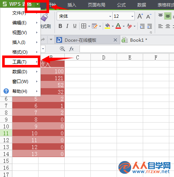Align text to top
This screenshot has height=177, width=174.
(161, 16)
